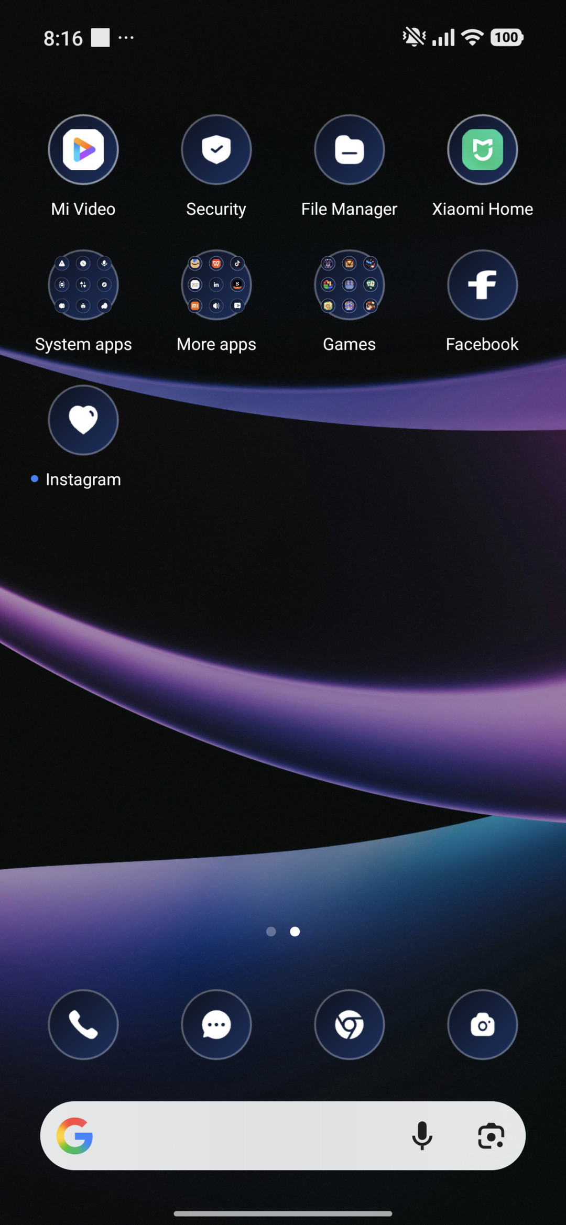Open Google Lens camera search

(491, 1136)
